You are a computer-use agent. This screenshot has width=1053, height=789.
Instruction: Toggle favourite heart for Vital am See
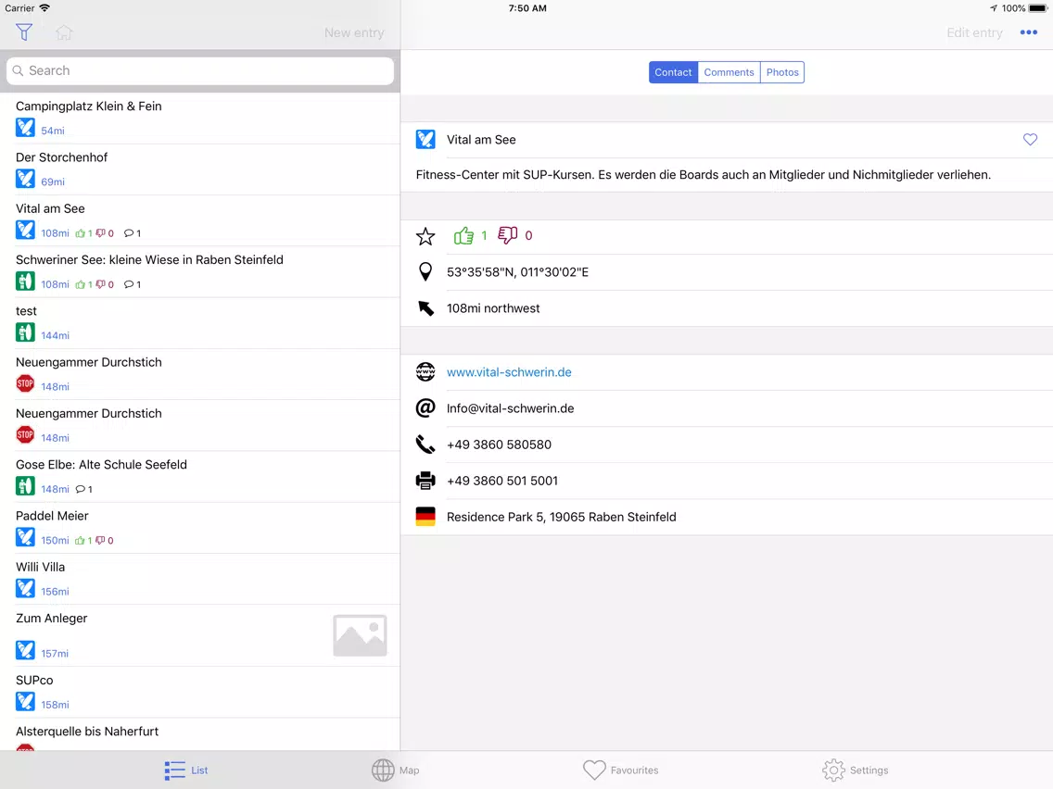click(x=1030, y=140)
